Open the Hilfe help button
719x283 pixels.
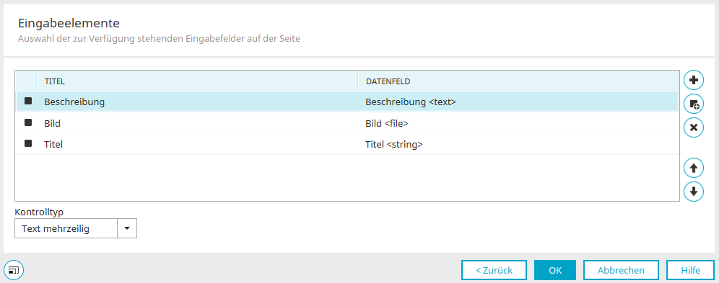point(690,270)
